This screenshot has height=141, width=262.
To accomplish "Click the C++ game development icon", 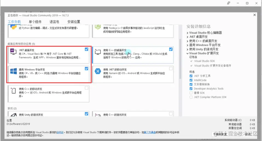I will click(98, 115).
